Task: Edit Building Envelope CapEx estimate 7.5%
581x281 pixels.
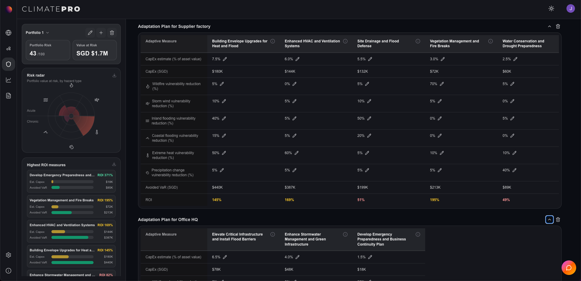Action: coord(225,59)
